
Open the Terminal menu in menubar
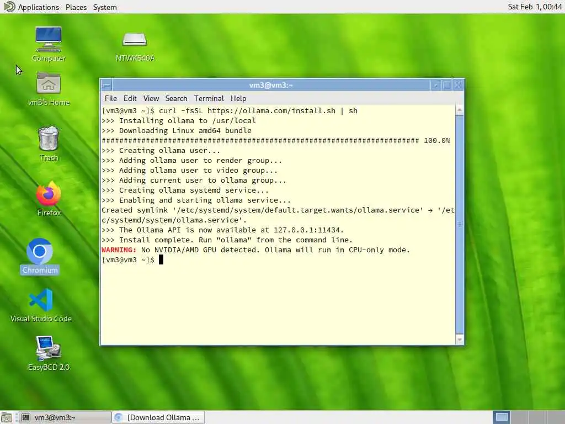coord(209,98)
